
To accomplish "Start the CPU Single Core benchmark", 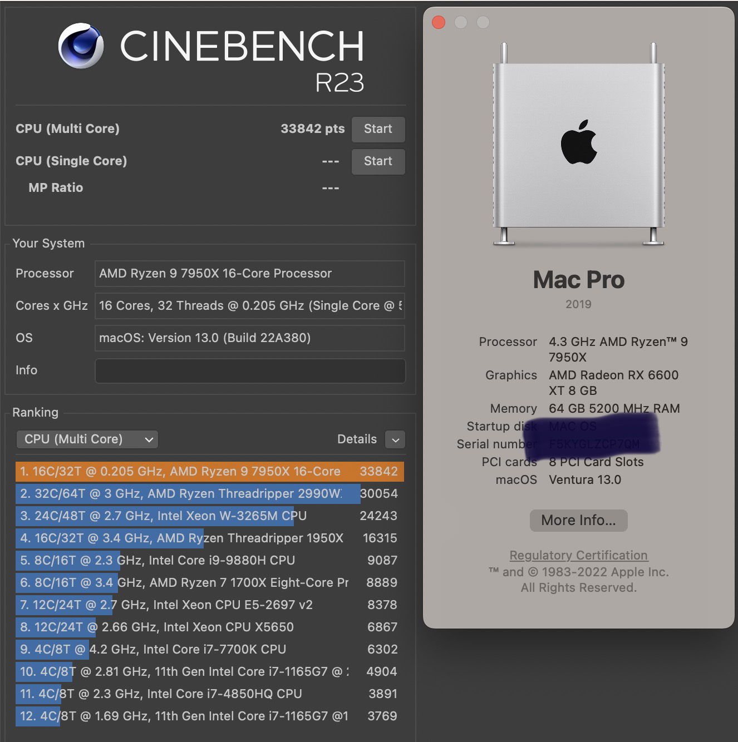I will click(378, 161).
